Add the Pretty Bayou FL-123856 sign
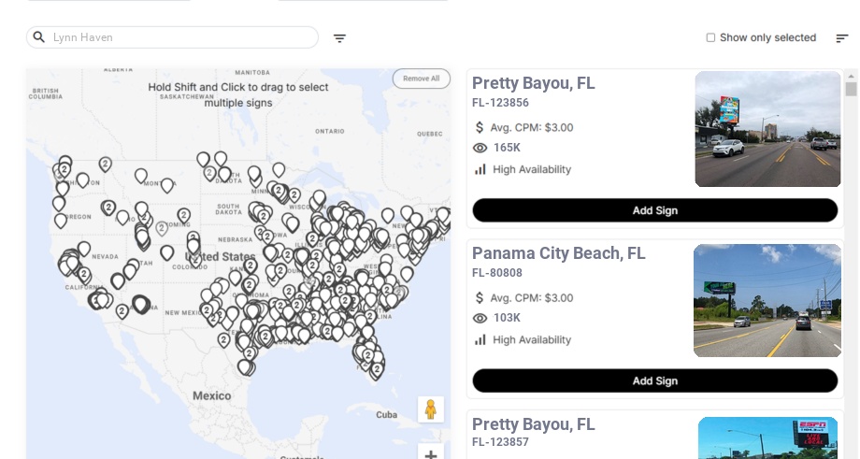Screen dimensions: 860x459 [x=654, y=210]
